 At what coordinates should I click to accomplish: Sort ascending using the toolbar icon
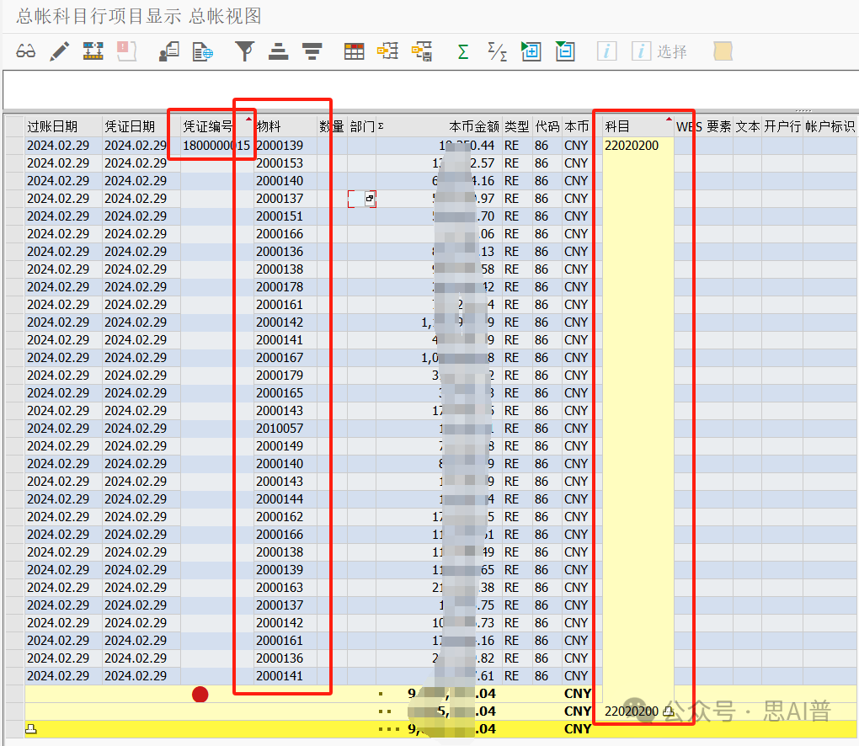coord(279,51)
